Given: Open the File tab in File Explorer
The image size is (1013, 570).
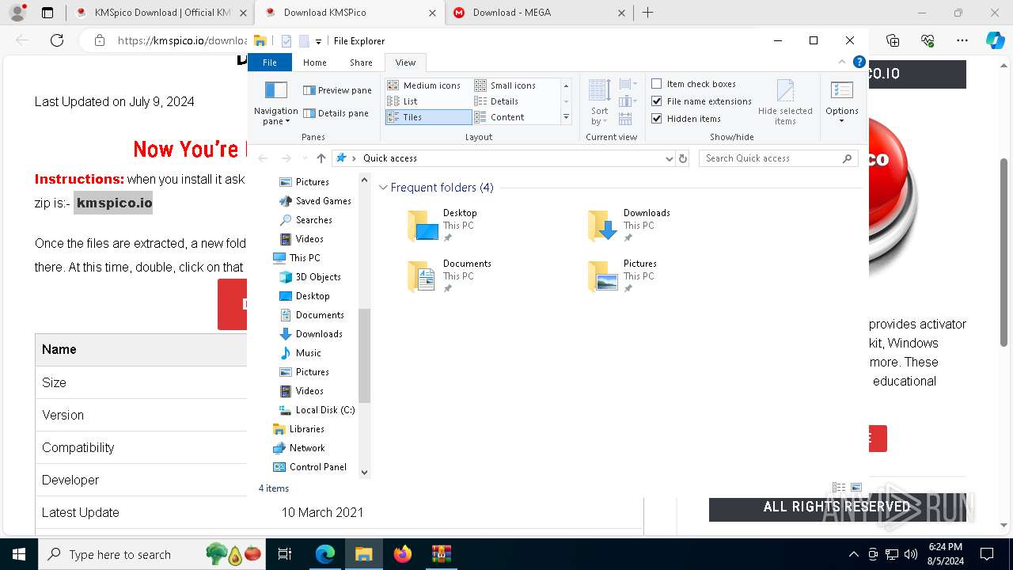Looking at the screenshot, I should point(270,63).
